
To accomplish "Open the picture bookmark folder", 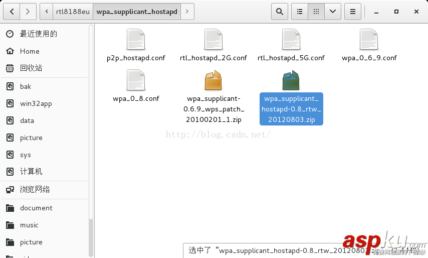I will 45,242.
